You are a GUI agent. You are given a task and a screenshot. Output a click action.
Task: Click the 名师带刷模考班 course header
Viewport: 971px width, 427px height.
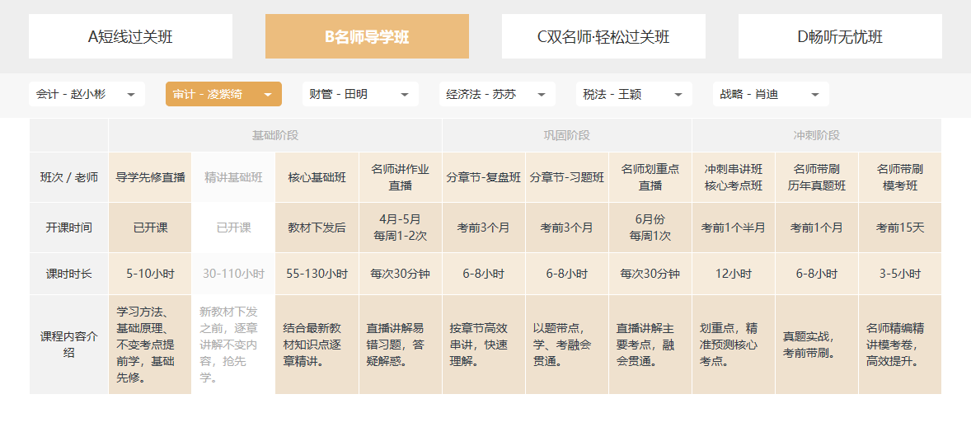tap(899, 177)
